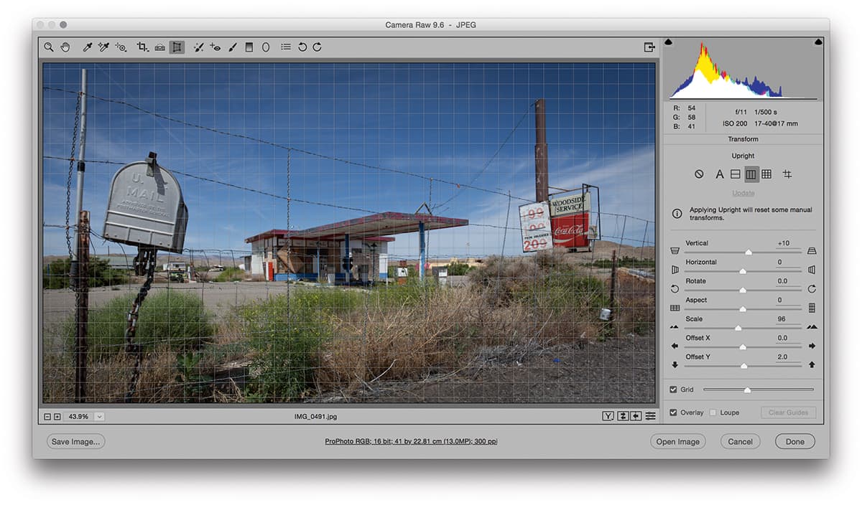Click the zoom in plus button

point(57,416)
